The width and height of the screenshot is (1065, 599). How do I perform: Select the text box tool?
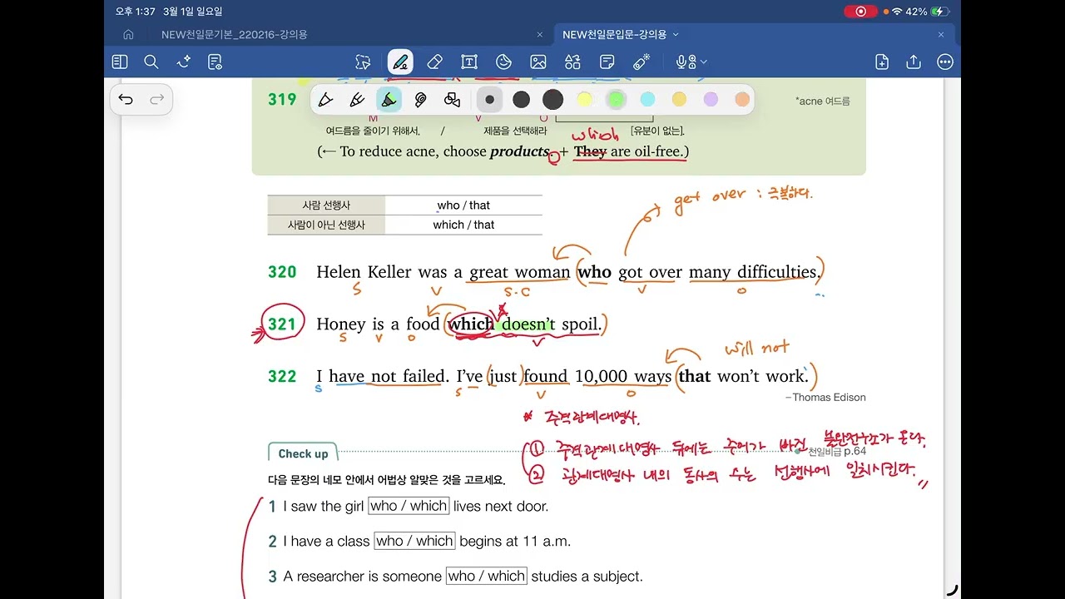[x=469, y=62]
